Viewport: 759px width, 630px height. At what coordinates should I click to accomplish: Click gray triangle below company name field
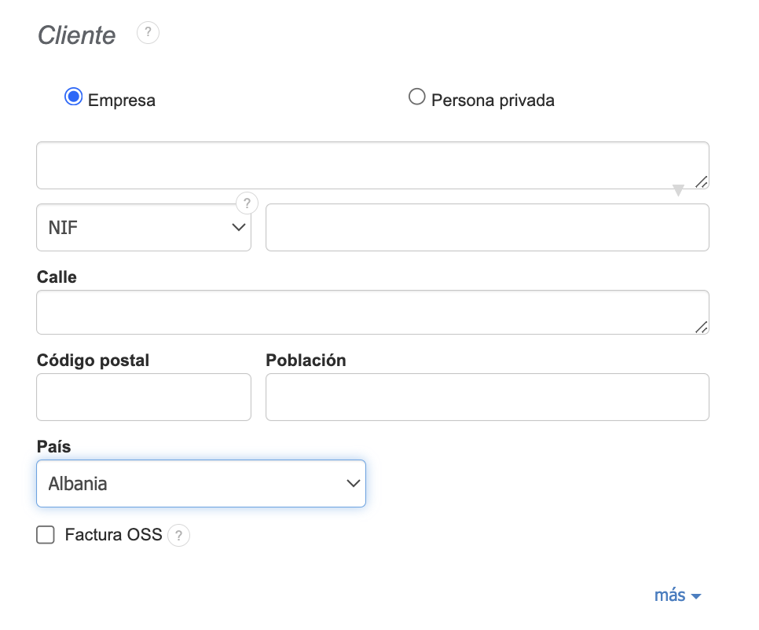(x=678, y=190)
